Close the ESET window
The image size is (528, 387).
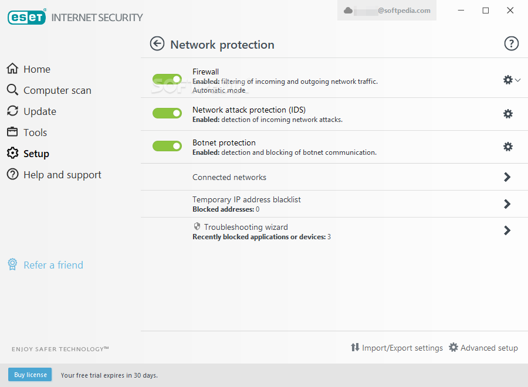(x=510, y=11)
